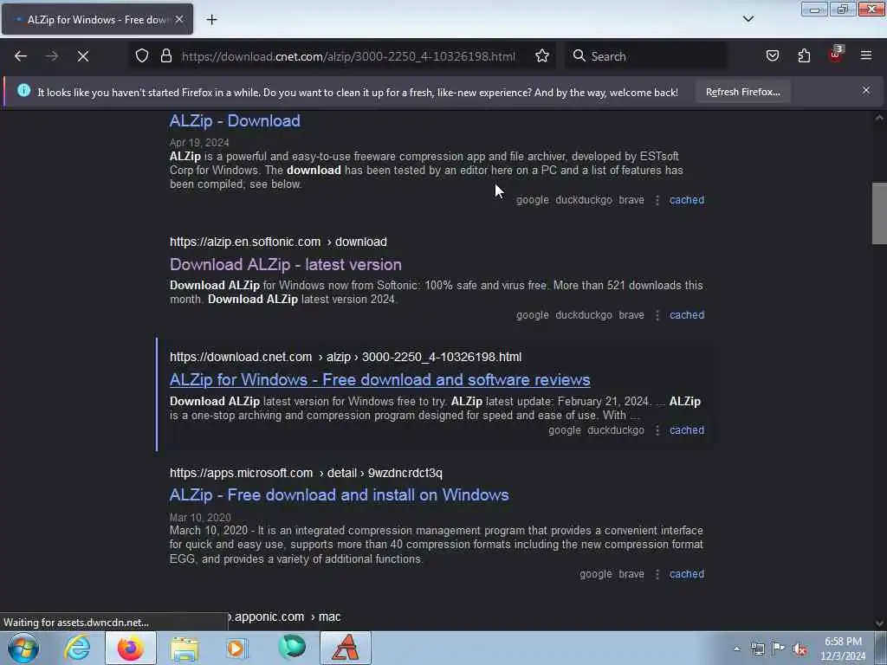Open the clock showing 6:58 PM

[843, 649]
